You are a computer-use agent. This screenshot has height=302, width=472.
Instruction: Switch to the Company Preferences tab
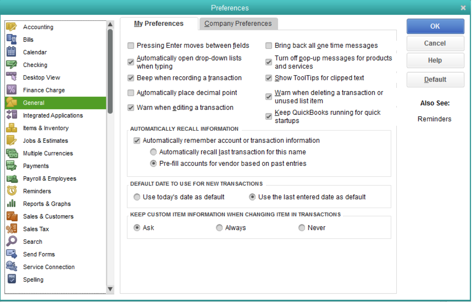[x=238, y=24]
